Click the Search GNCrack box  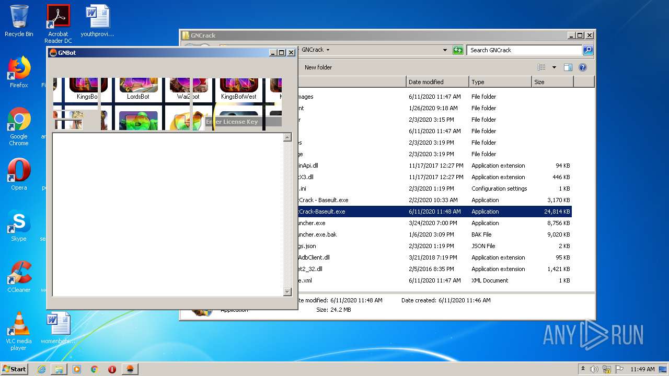pos(524,50)
